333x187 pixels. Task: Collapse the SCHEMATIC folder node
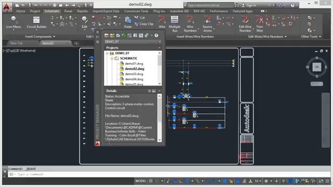[112, 58]
